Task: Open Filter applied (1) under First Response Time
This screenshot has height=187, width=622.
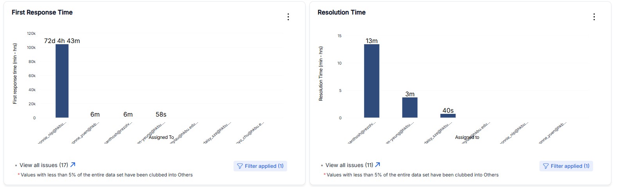Action: [x=260, y=166]
